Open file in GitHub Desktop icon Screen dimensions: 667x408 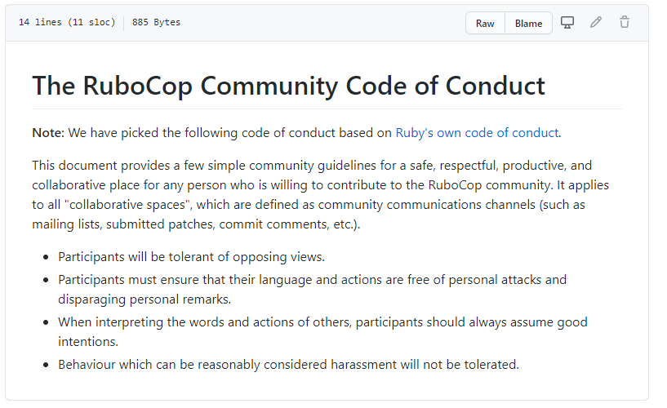567,23
